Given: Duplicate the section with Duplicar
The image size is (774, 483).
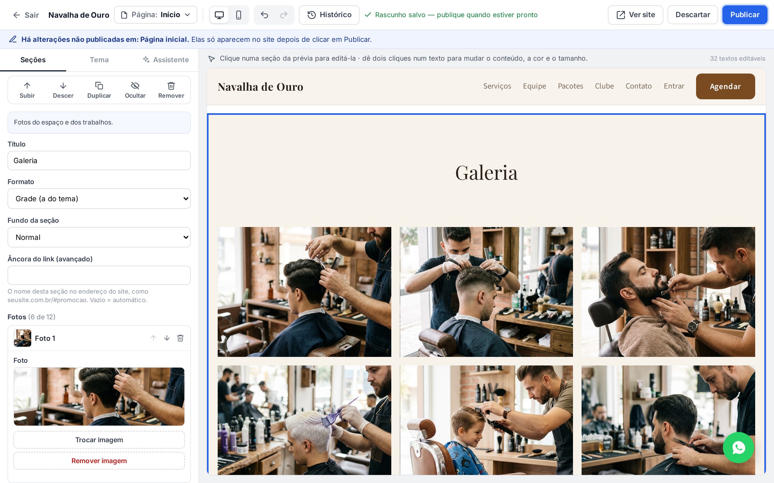Looking at the screenshot, I should pyautogui.click(x=99, y=90).
